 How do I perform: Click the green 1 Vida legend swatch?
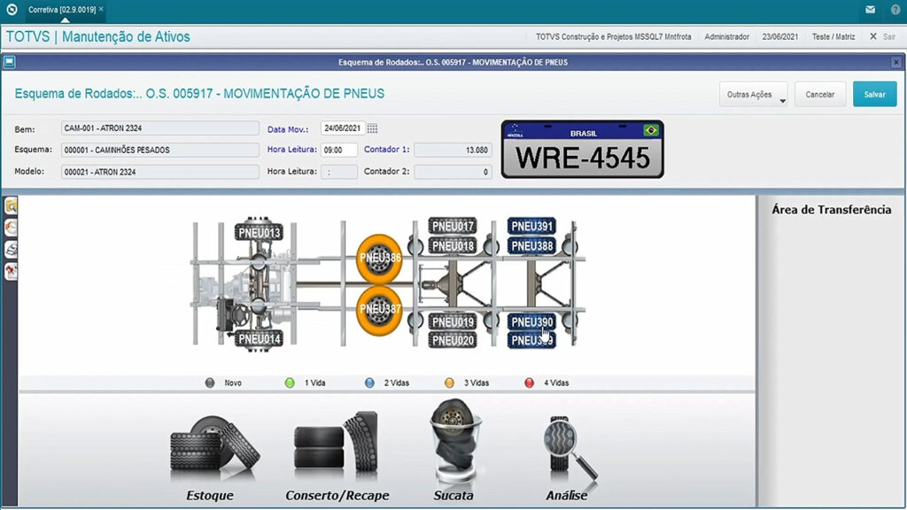[x=290, y=382]
